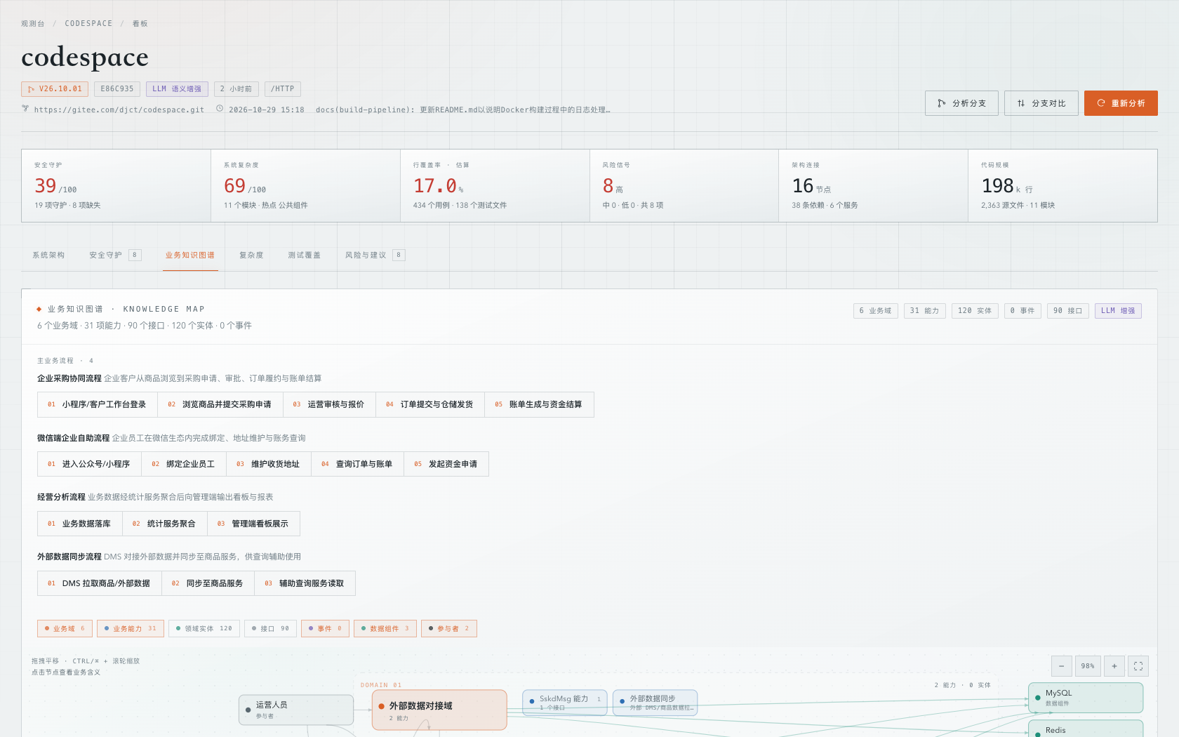The height and width of the screenshot is (737, 1179).
Task: Click the fullscreen graph icon
Action: [x=1138, y=666]
